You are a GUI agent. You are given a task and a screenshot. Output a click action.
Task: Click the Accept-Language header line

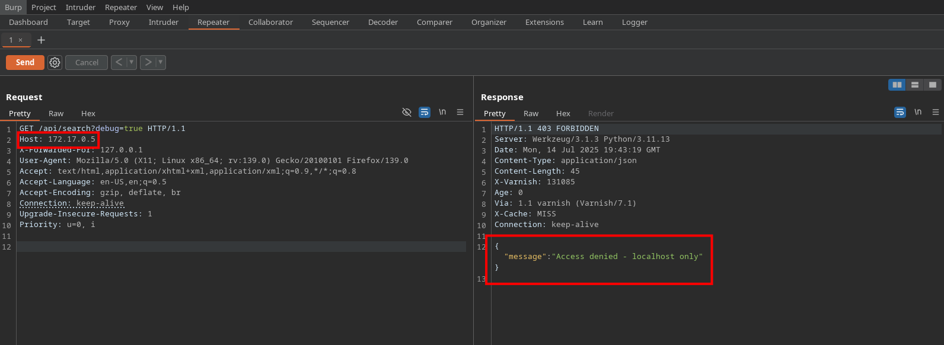pyautogui.click(x=93, y=182)
